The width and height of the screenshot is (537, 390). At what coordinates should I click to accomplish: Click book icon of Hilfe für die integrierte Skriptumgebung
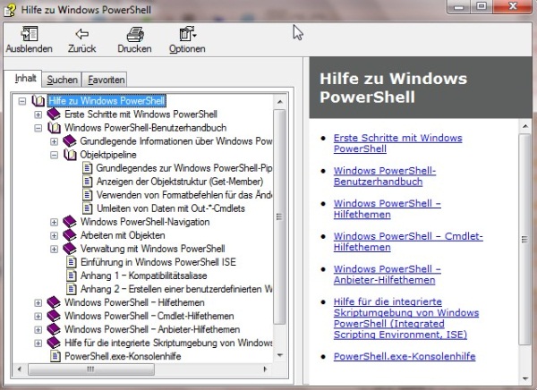point(54,343)
